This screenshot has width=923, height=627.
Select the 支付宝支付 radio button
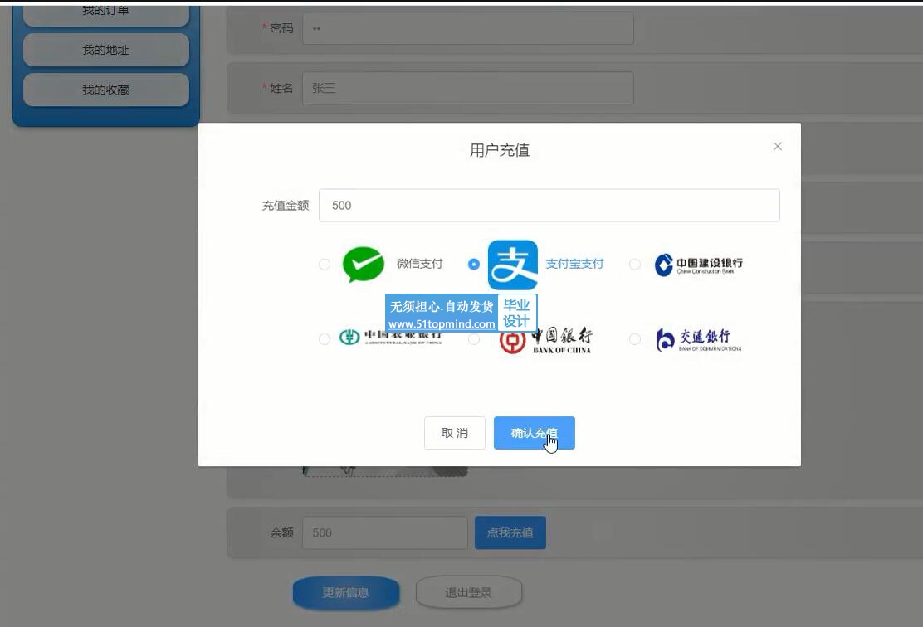coord(474,265)
